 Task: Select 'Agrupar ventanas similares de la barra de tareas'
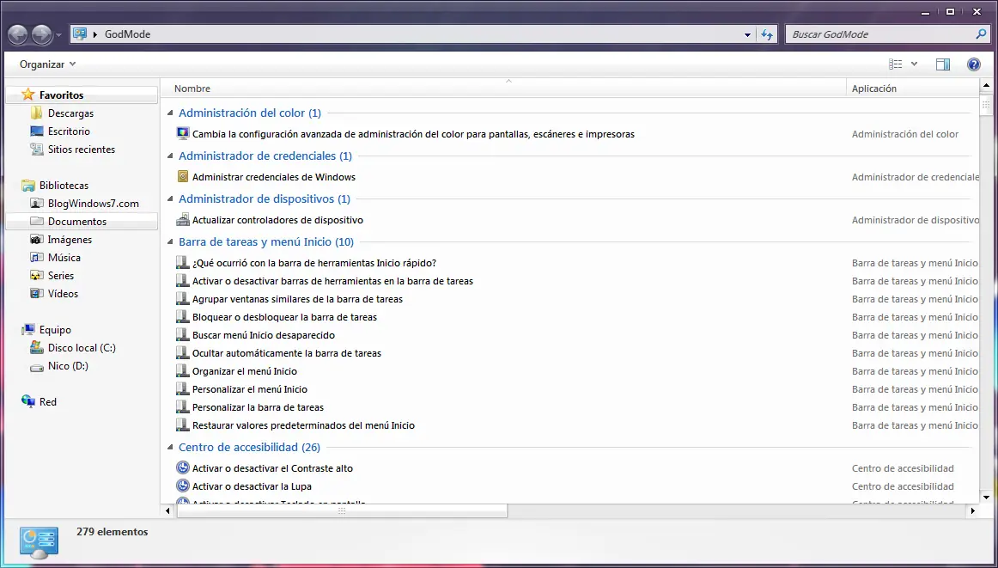click(x=297, y=299)
